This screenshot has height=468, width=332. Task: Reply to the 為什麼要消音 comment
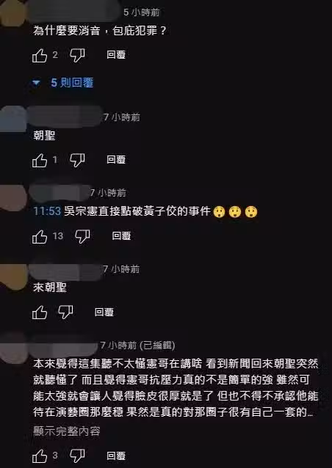[x=116, y=54]
